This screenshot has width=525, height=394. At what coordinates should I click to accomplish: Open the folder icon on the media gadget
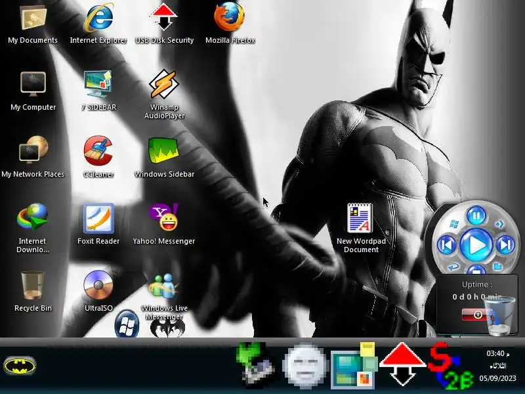click(498, 267)
